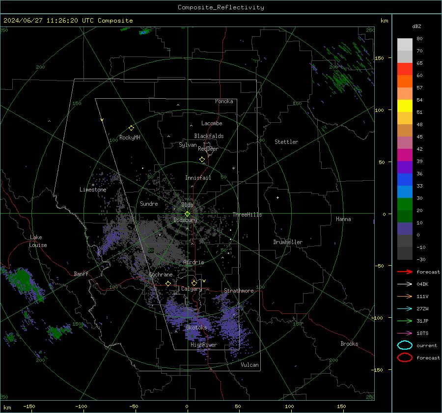
Task: Click the dark gray swatch above -30 dBZ
Action: (x=405, y=253)
